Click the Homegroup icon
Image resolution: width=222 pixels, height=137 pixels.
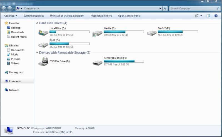[x=6, y=72]
